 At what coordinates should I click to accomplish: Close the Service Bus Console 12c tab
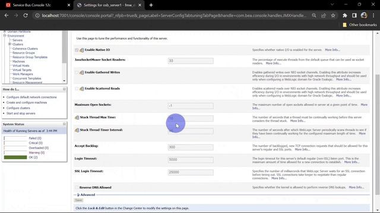tap(69, 5)
